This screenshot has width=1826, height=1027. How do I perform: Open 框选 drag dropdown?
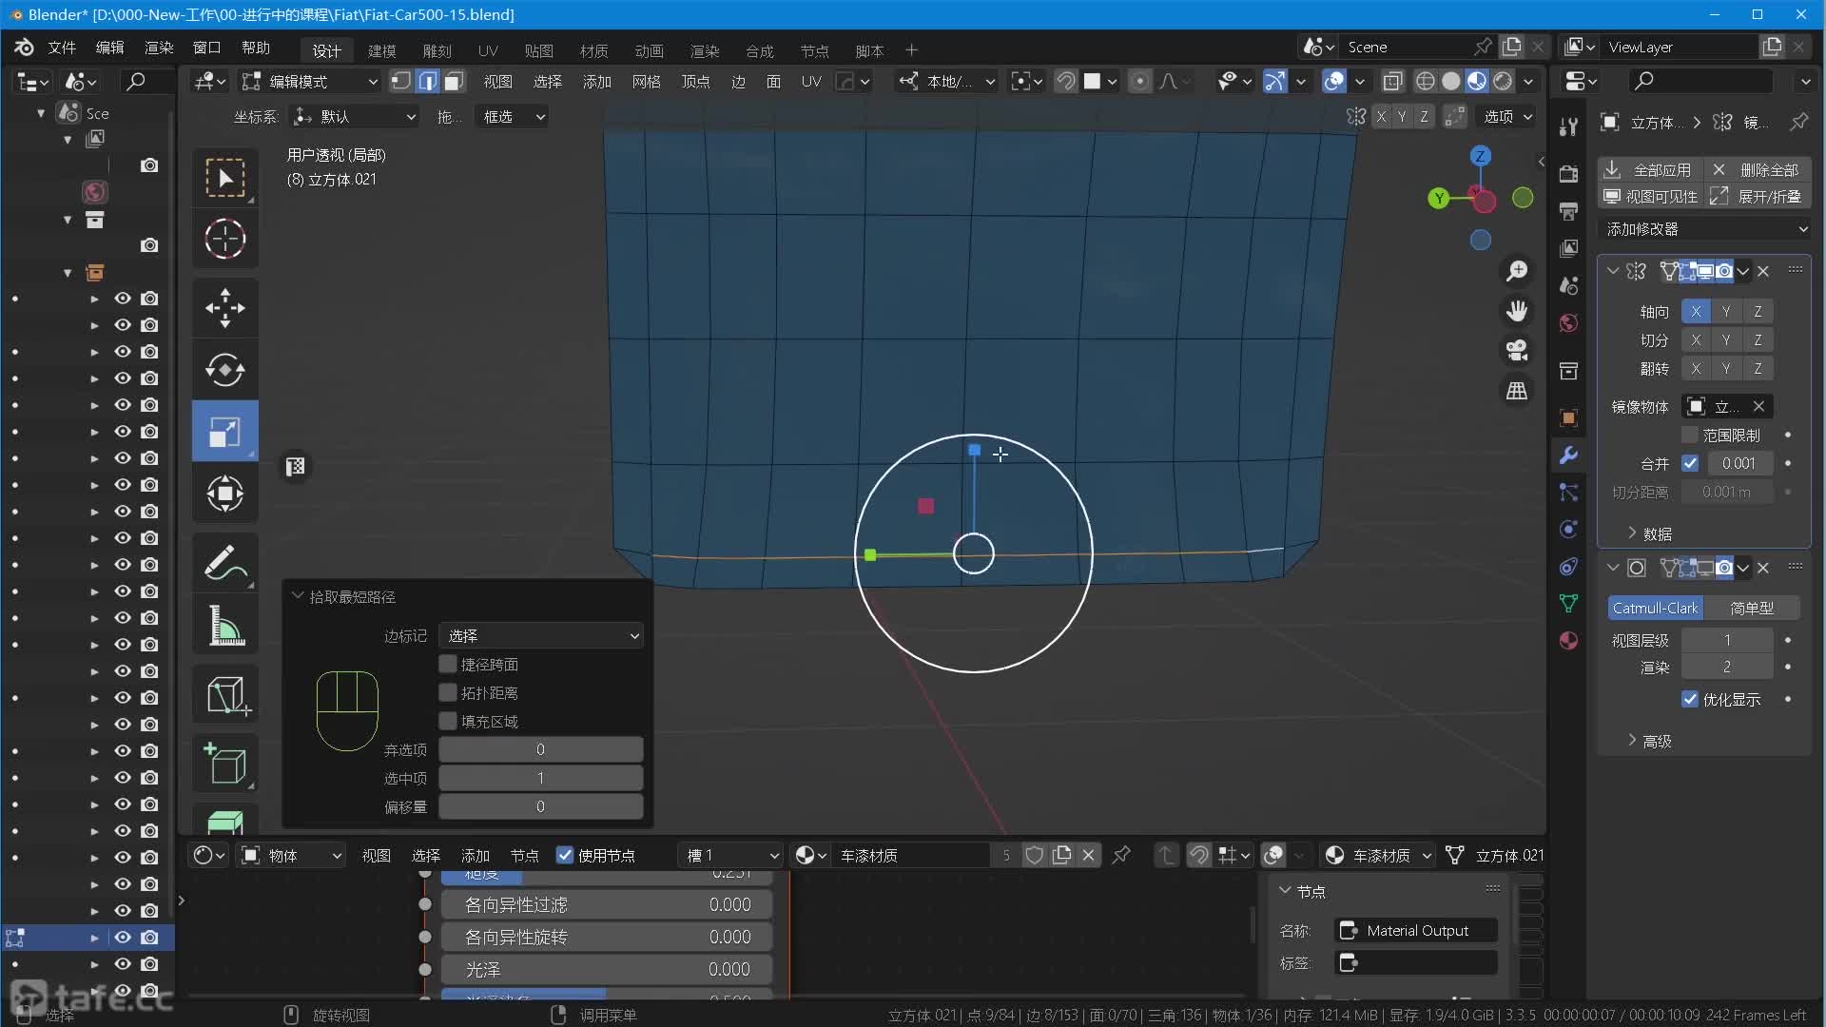click(x=512, y=116)
